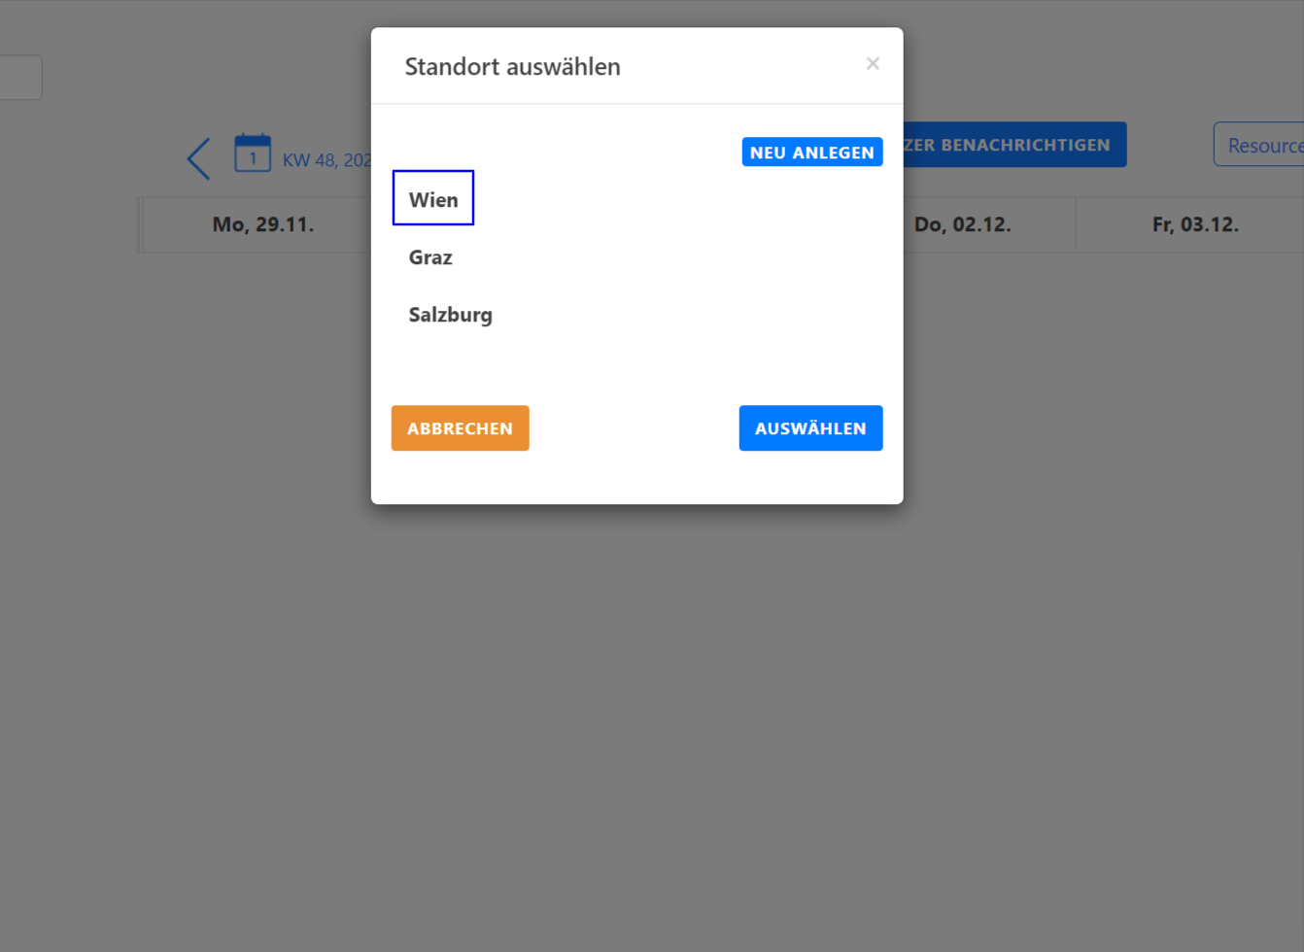
Task: Select the Do, 02.12. column header
Action: tap(962, 224)
